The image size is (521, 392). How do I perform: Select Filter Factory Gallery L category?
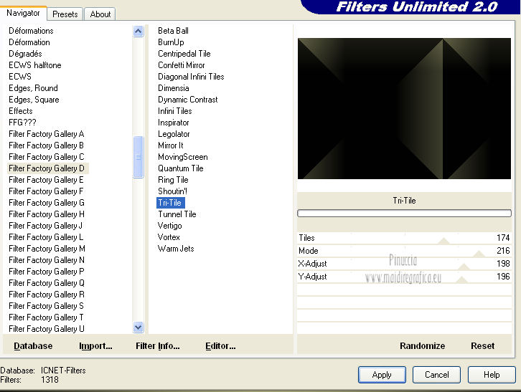(47, 237)
